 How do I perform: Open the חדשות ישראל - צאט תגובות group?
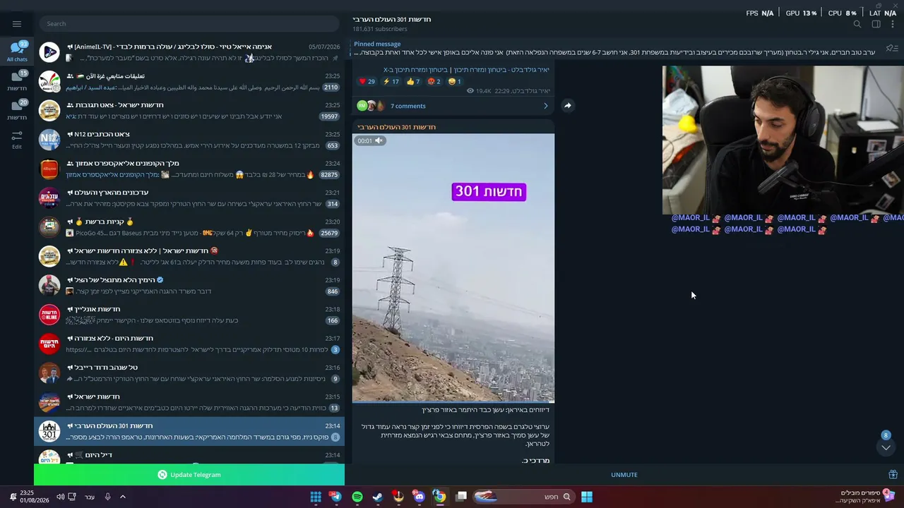[x=189, y=110]
